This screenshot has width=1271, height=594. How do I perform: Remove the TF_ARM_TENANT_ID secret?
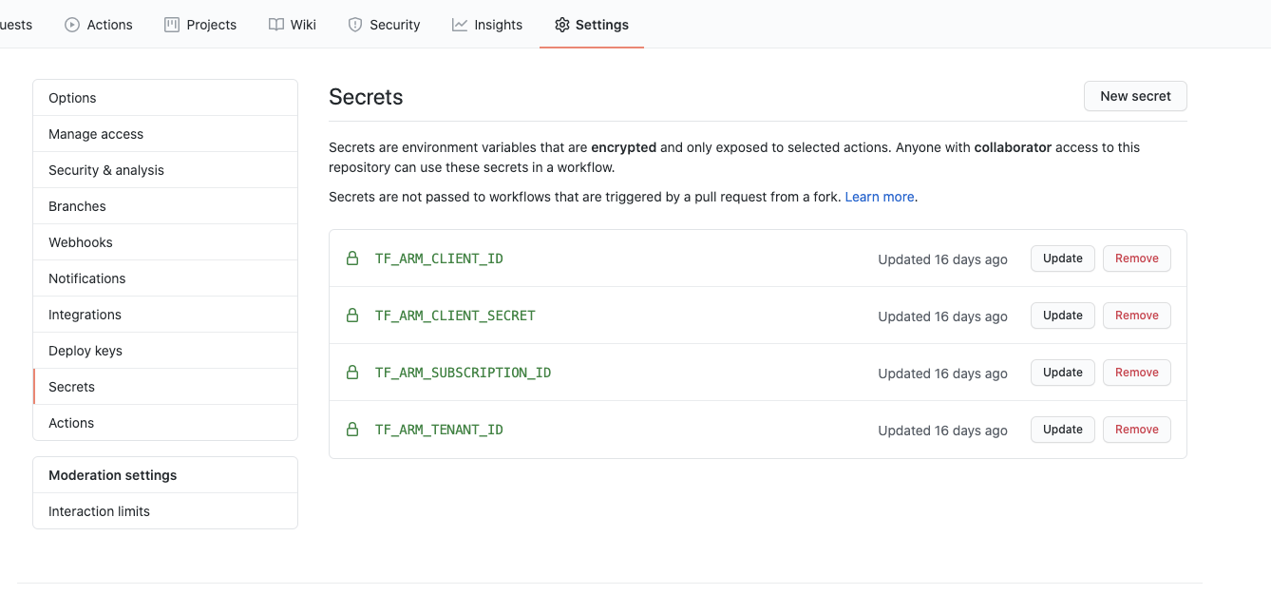pyautogui.click(x=1136, y=430)
